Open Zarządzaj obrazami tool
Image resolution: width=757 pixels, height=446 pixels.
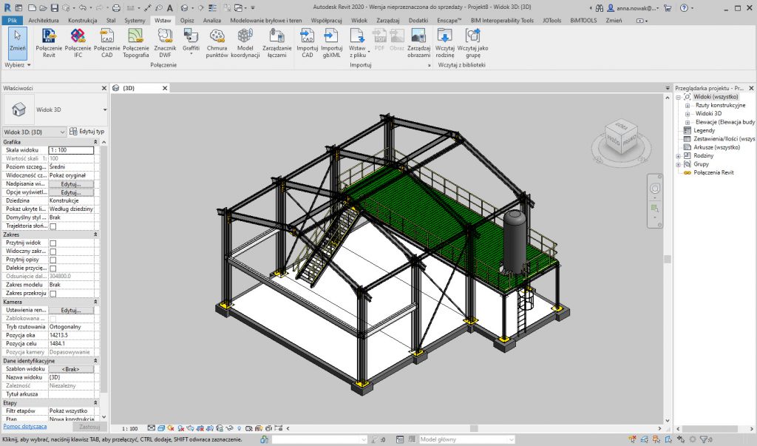(418, 37)
